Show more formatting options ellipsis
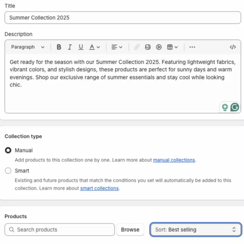 tap(192, 47)
